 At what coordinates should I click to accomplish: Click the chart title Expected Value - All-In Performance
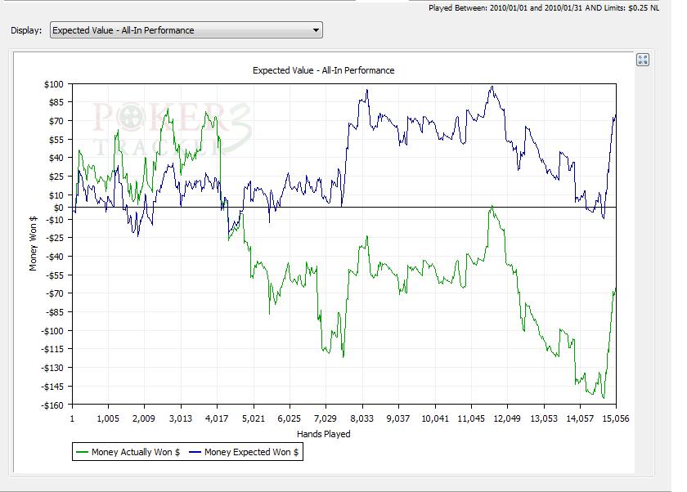(323, 70)
